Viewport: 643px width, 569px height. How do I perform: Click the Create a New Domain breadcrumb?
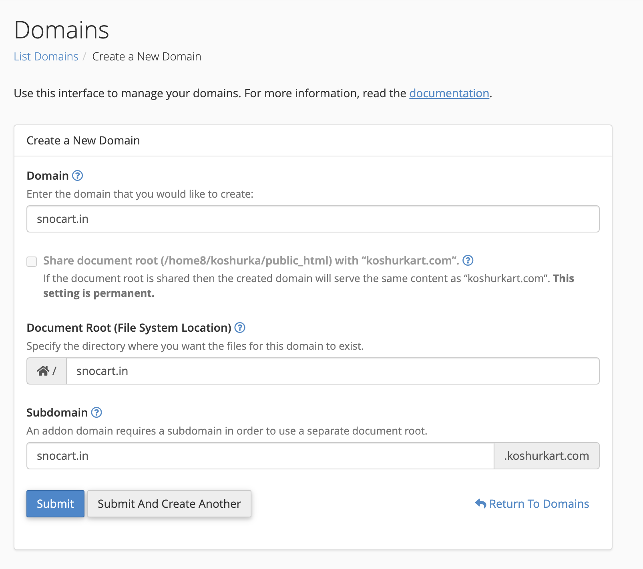pyautogui.click(x=147, y=56)
